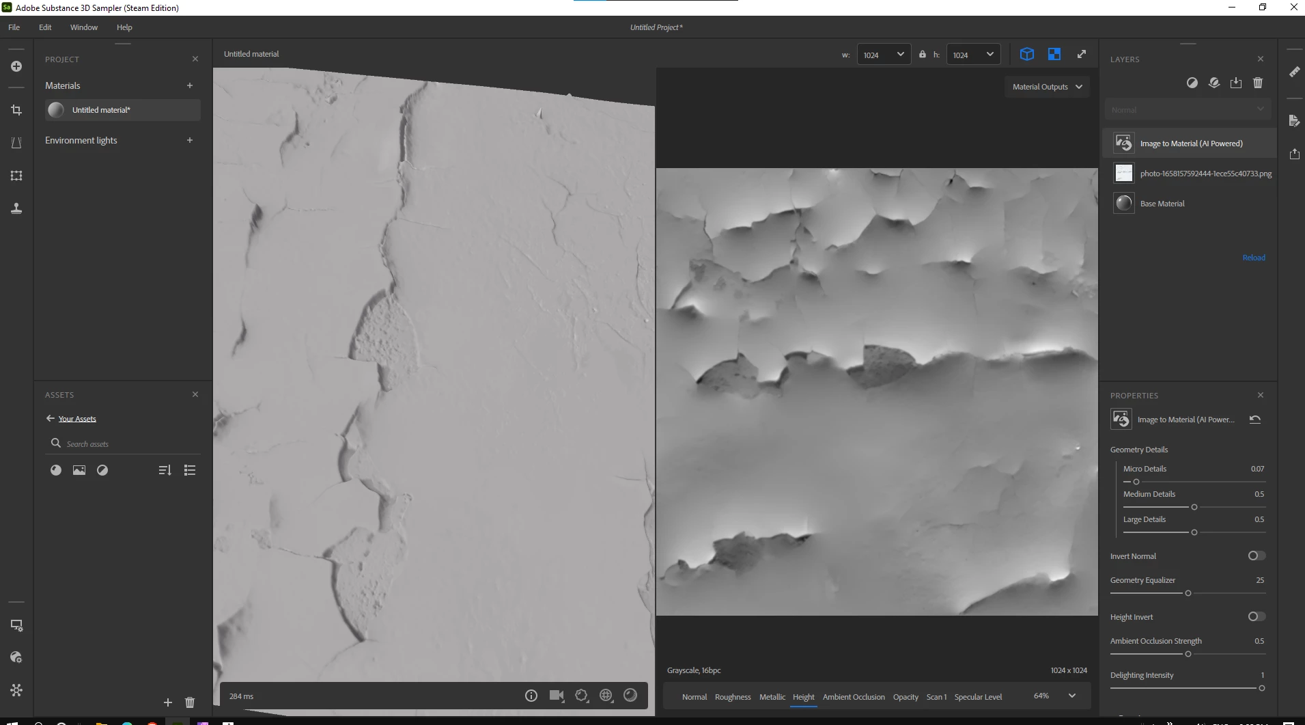Add a new material with plus button
The width and height of the screenshot is (1305, 725).
click(190, 85)
